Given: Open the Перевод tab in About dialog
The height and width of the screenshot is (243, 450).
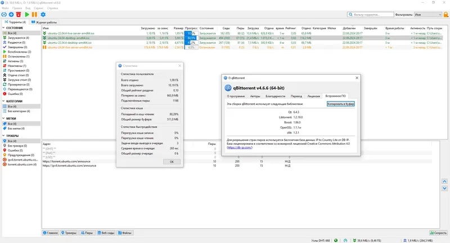Looking at the screenshot, I should point(296,96).
